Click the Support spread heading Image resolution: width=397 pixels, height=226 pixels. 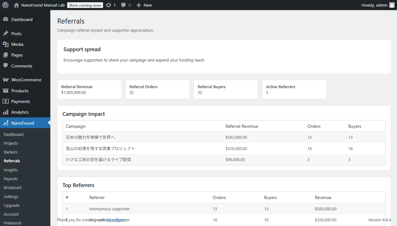[82, 49]
